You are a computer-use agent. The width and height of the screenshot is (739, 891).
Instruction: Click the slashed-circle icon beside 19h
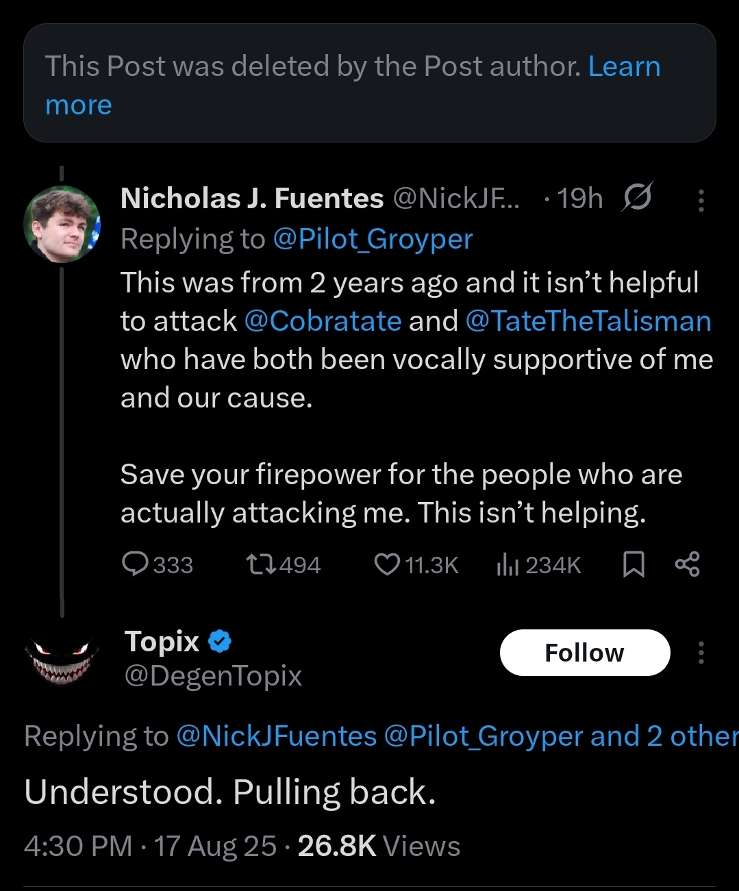[x=637, y=198]
